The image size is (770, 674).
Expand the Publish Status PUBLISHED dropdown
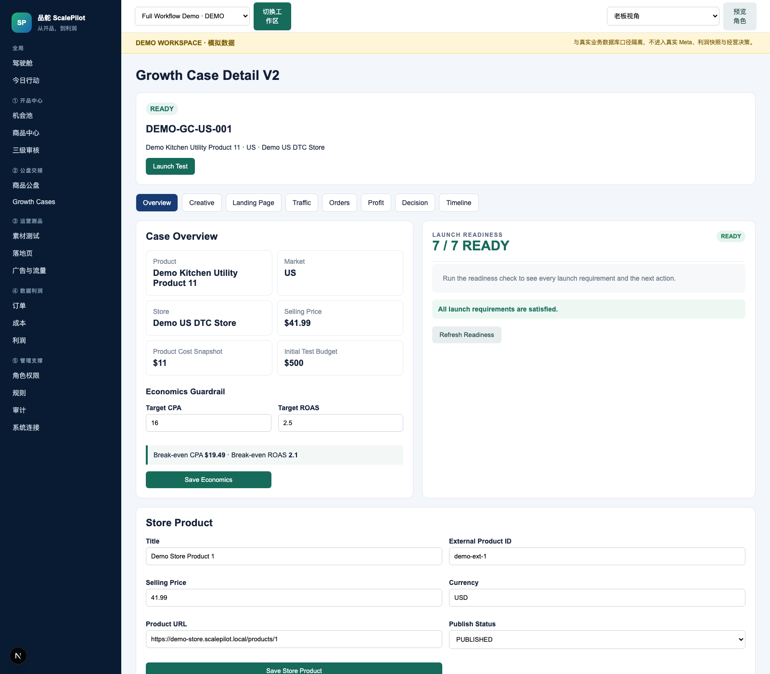pyautogui.click(x=597, y=639)
